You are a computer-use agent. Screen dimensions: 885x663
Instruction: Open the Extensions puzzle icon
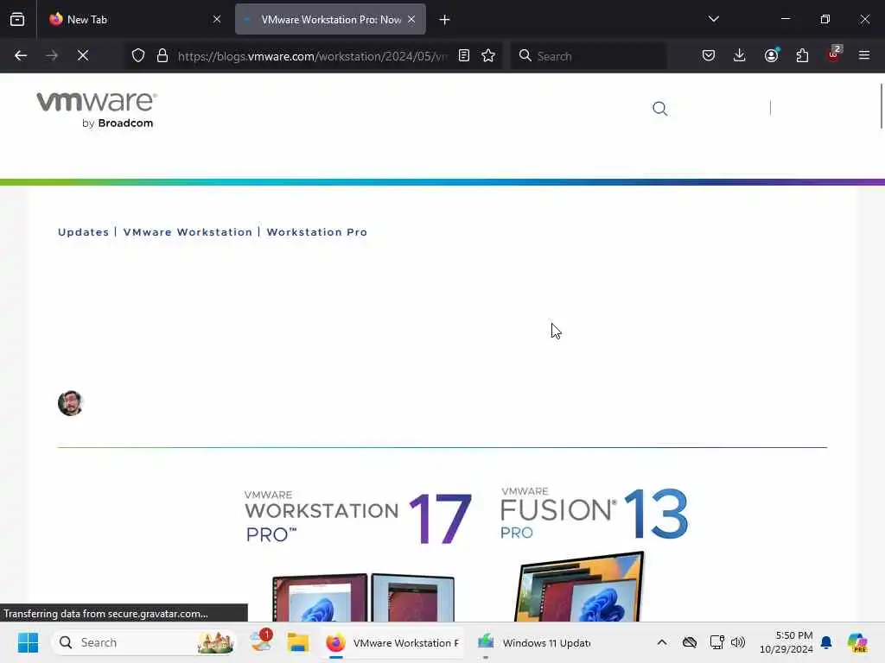pos(802,55)
